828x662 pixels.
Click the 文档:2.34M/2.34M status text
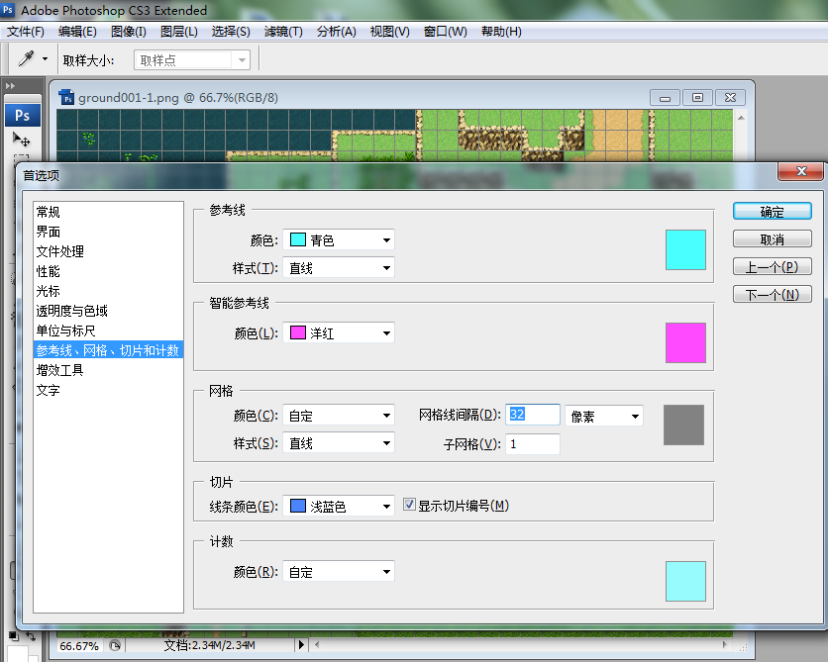coord(210,645)
